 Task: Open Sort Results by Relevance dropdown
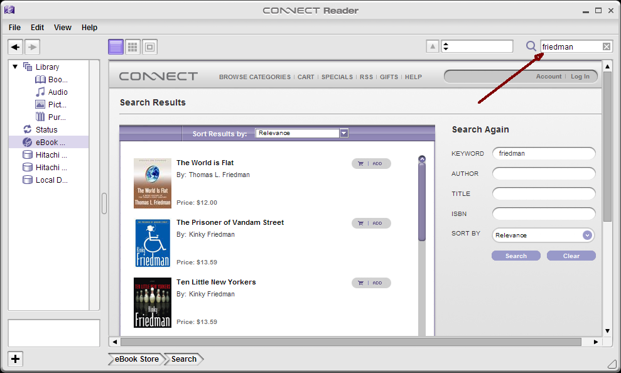(x=302, y=133)
